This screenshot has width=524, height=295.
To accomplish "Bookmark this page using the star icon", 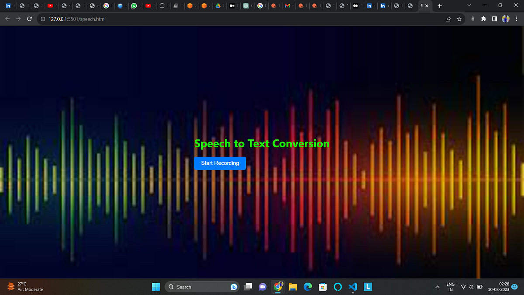I will [459, 19].
